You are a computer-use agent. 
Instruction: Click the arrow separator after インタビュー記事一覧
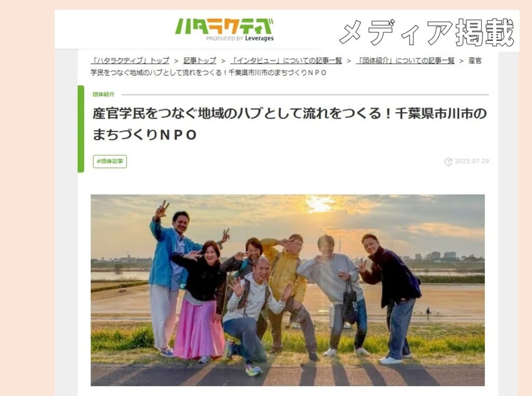349,61
